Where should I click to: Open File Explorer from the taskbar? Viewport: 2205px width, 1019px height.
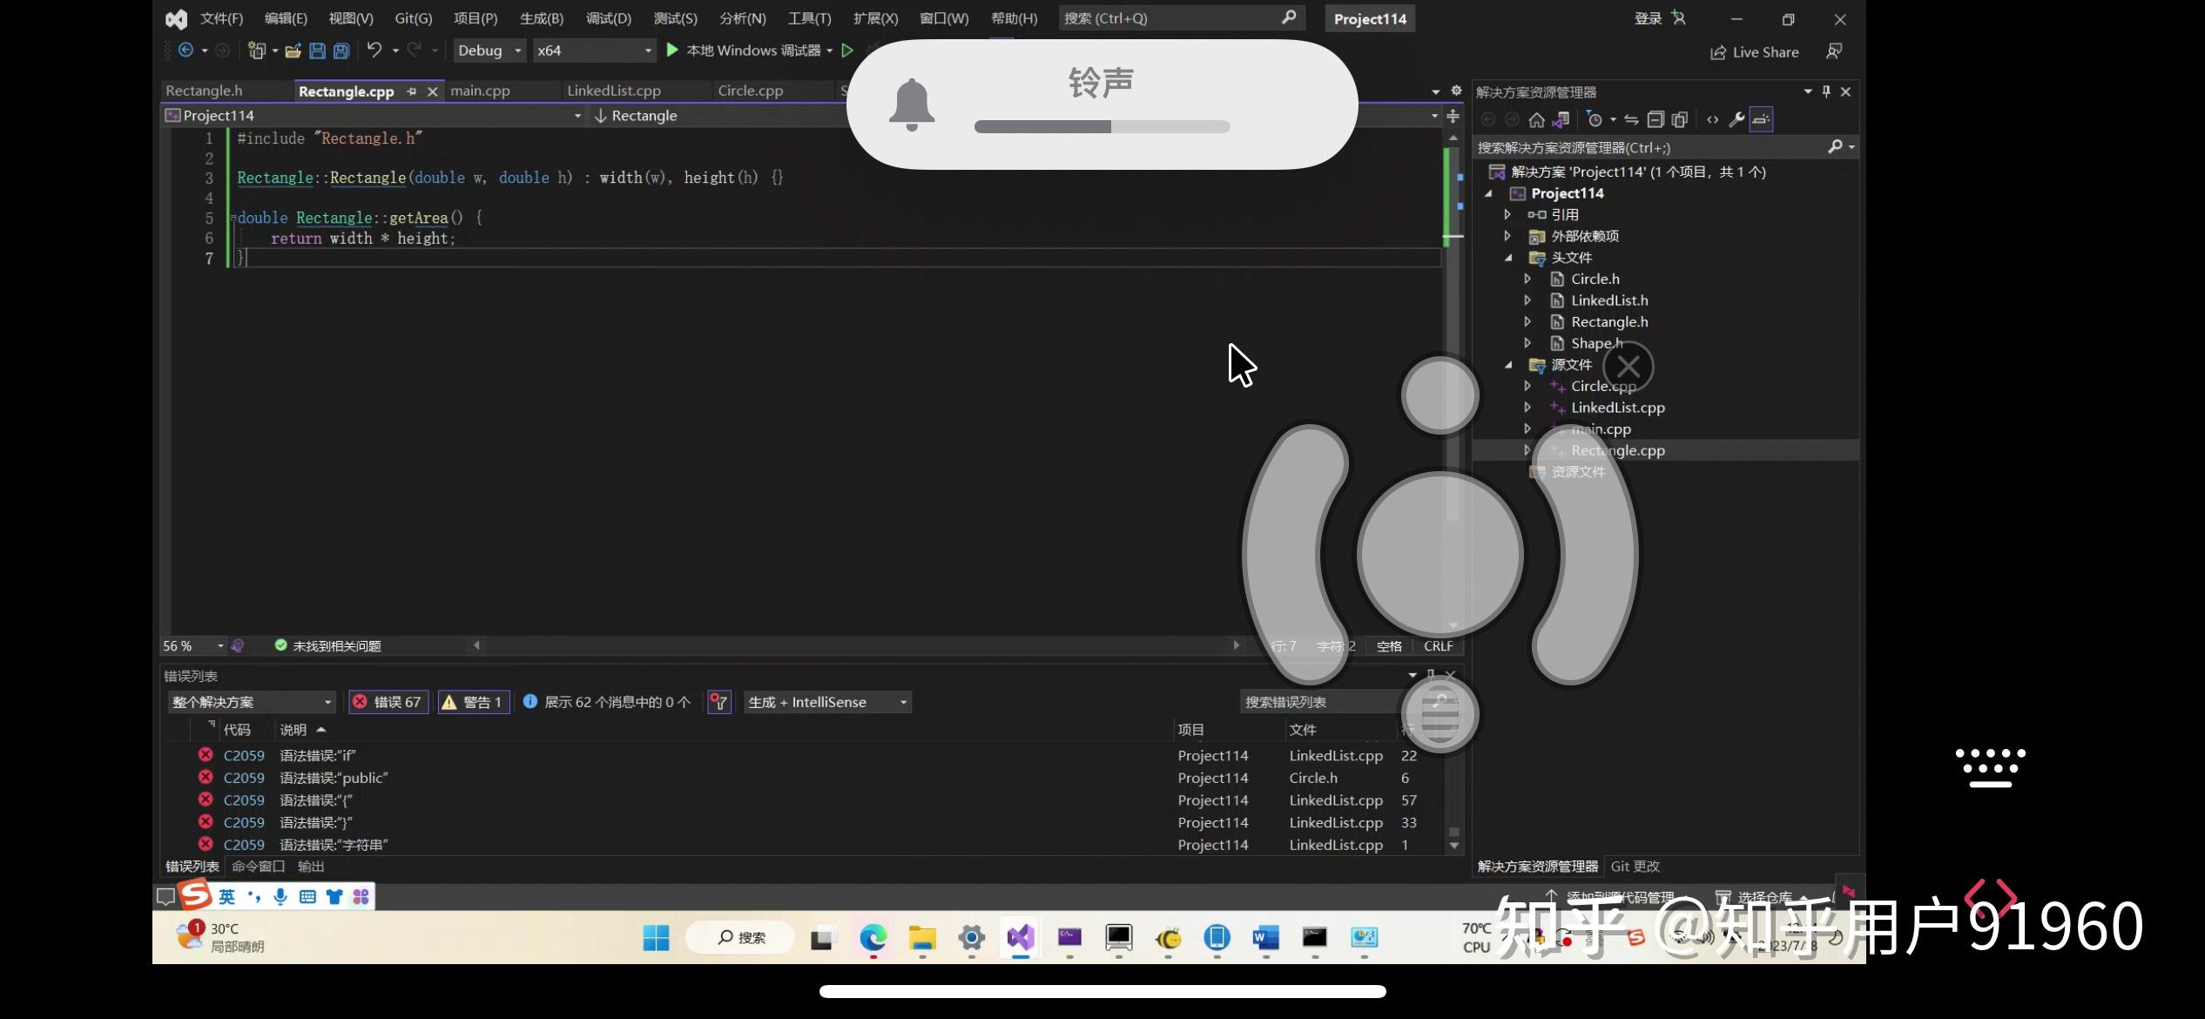922,937
